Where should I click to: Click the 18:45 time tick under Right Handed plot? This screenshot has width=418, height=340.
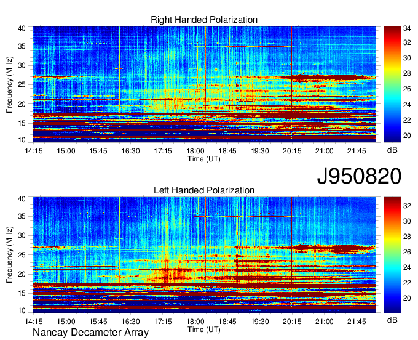click(227, 151)
